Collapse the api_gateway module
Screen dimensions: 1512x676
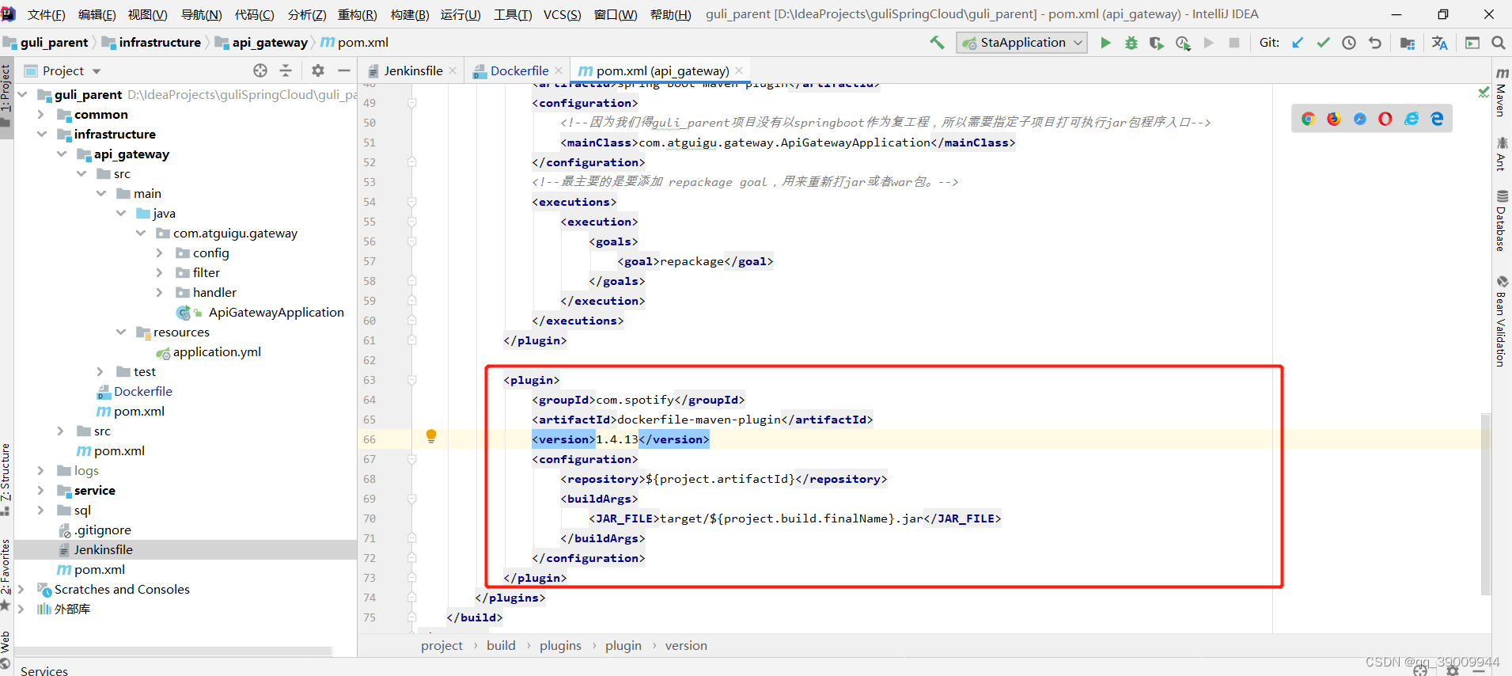[61, 154]
